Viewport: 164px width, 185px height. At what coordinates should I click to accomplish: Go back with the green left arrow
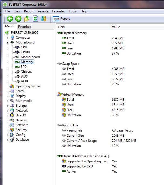10,19
